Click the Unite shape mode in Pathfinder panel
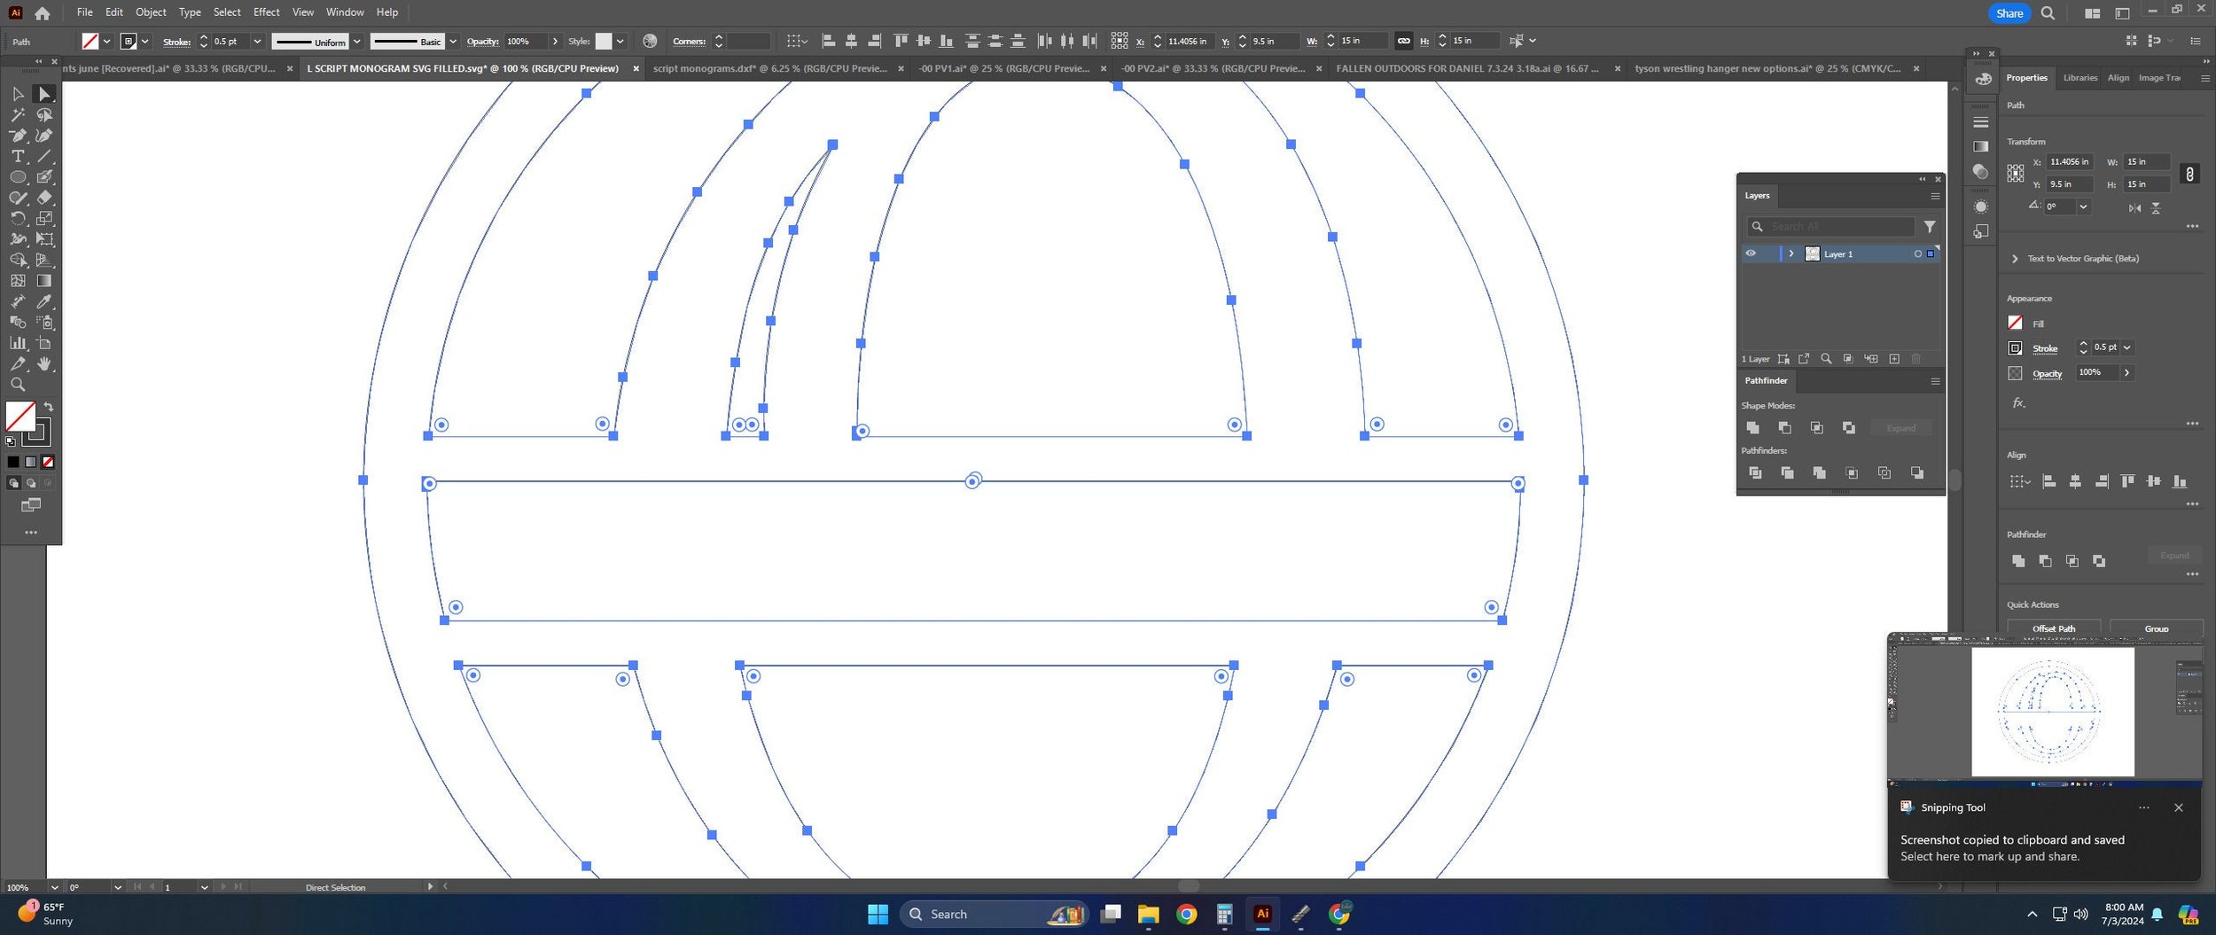Viewport: 2216px width, 935px height. (x=1752, y=428)
